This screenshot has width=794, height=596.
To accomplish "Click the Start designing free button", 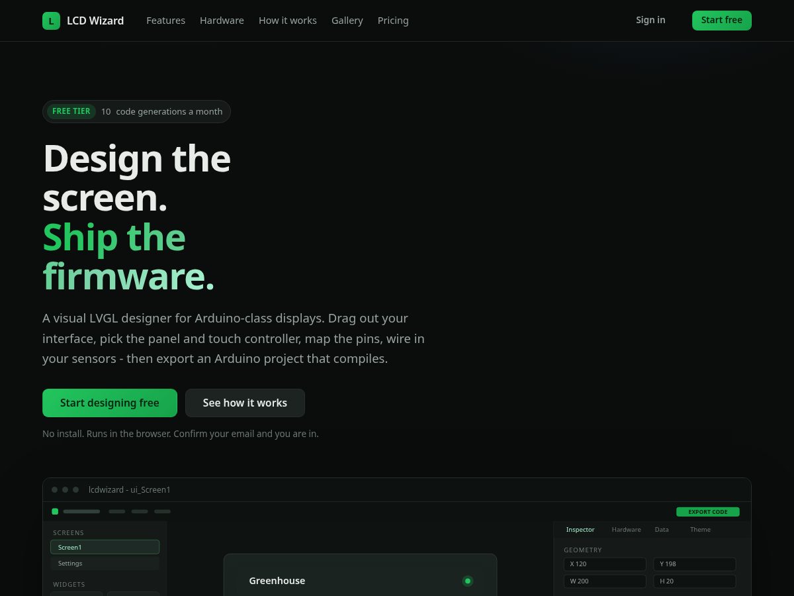I will (x=110, y=403).
